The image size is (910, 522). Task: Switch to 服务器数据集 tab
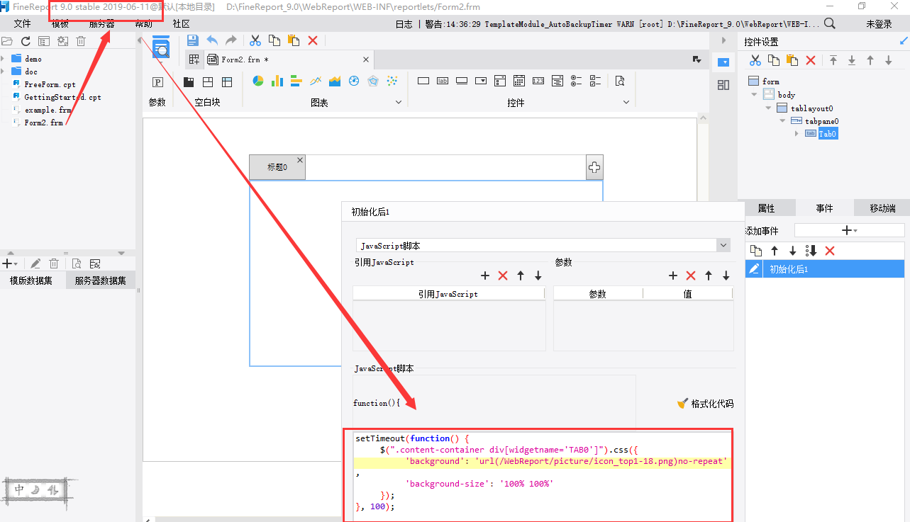(x=100, y=280)
